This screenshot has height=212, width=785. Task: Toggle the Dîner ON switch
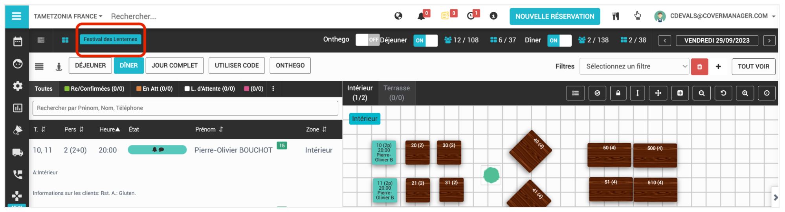(559, 40)
